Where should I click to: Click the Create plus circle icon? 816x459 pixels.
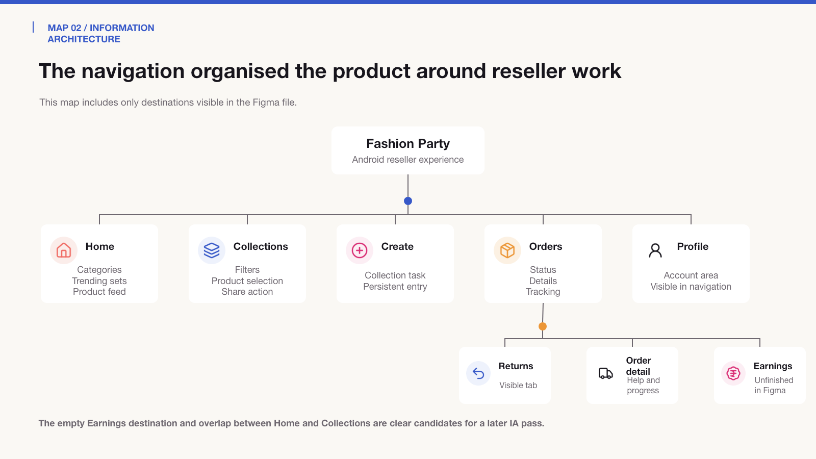pyautogui.click(x=360, y=250)
